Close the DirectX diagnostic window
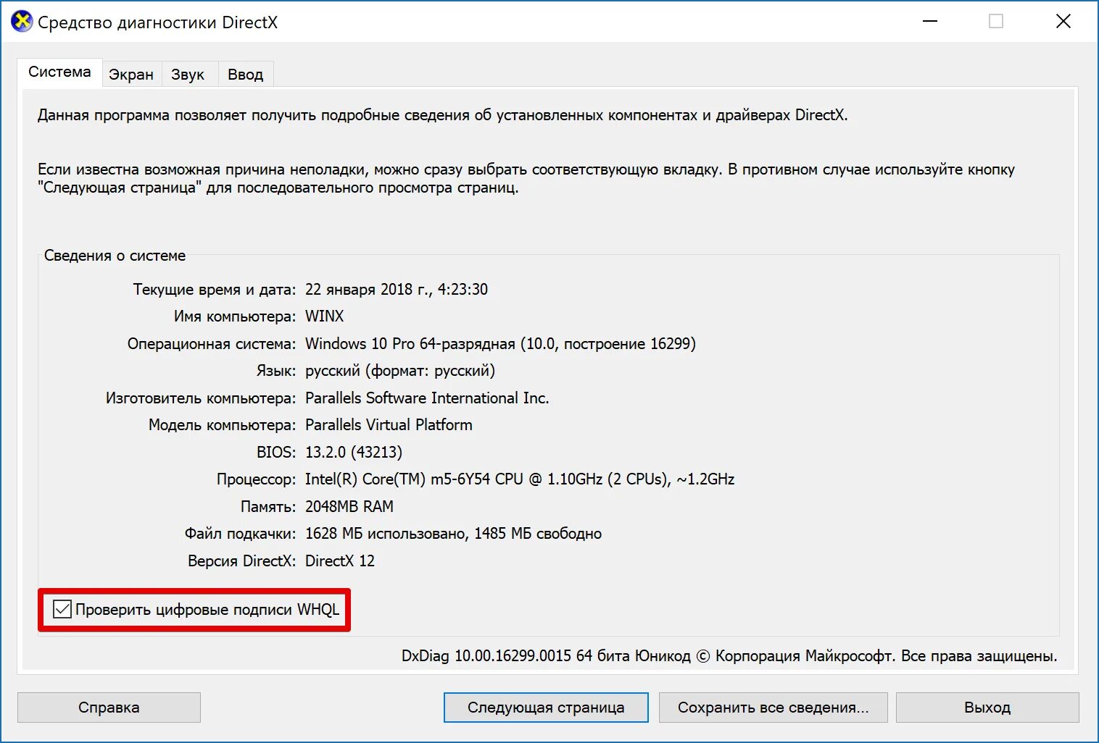The height and width of the screenshot is (743, 1099). coord(1063,22)
